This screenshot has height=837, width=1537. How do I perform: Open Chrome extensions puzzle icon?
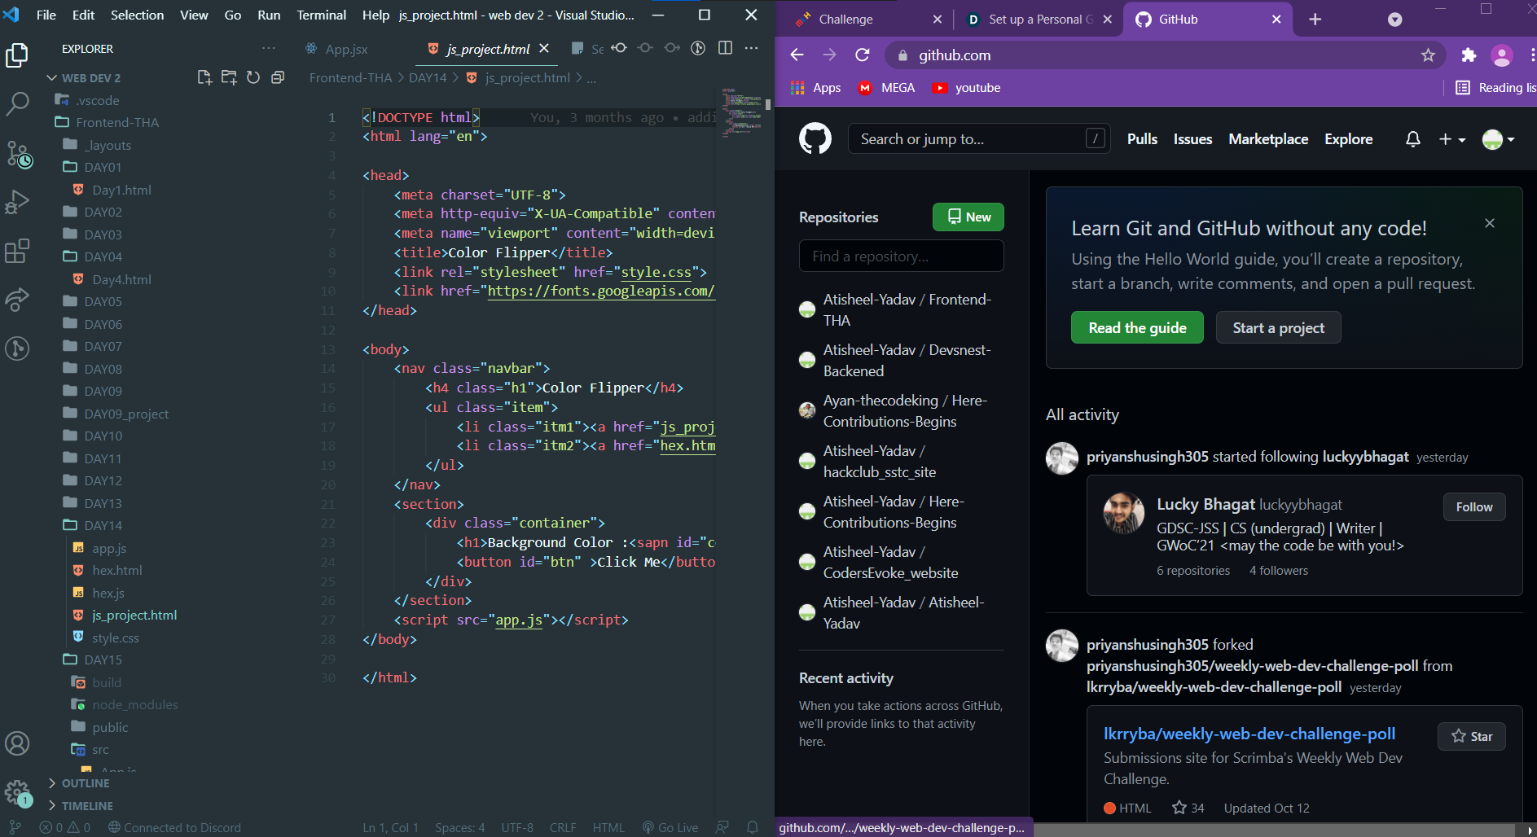[1469, 55]
